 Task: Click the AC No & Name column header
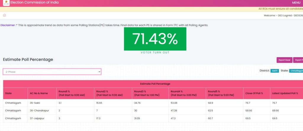pyautogui.click(x=39, y=93)
